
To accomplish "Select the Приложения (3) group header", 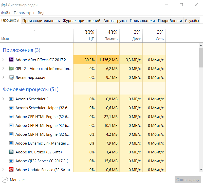I will (x=22, y=50).
